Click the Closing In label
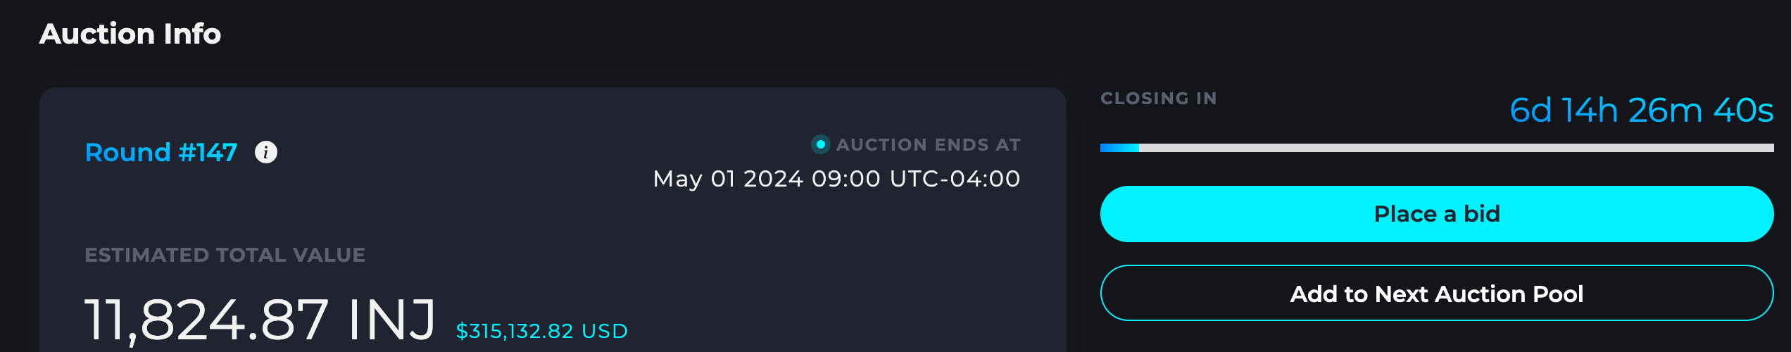This screenshot has width=1791, height=352. 1158,99
